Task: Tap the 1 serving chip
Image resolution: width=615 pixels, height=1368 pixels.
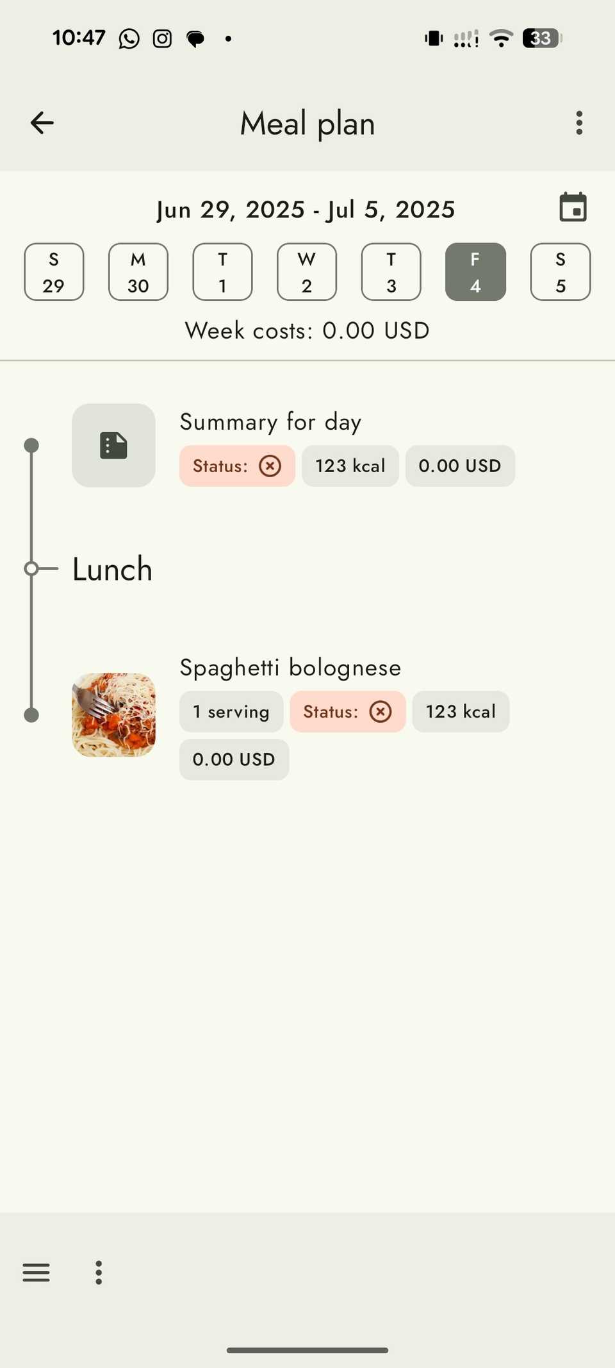Action: pos(231,711)
